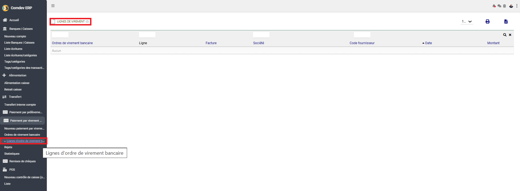Export the list to Excel file
520x191 pixels.
point(506,22)
